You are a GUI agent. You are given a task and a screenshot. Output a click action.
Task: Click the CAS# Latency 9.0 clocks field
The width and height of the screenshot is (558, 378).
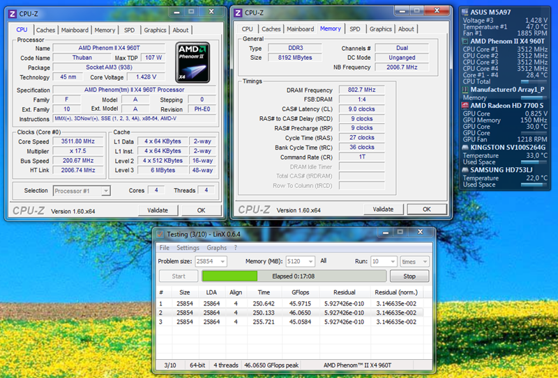click(x=361, y=109)
